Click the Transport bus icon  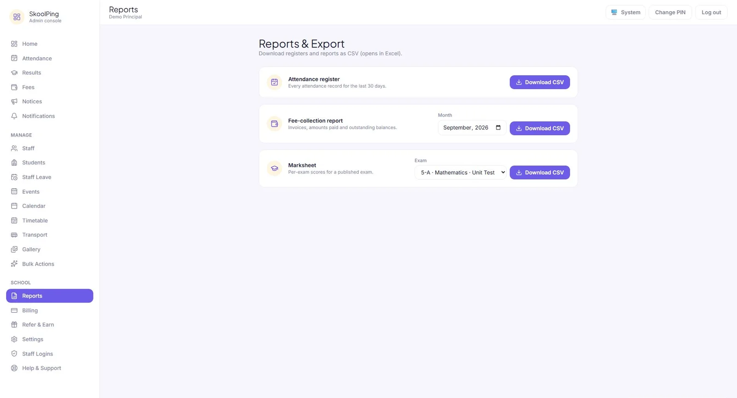14,235
